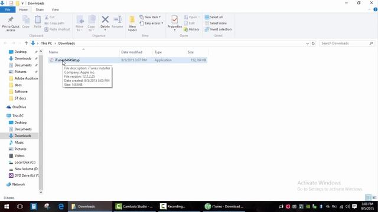This screenshot has width=378, height=212.
Task: Switch to details view layout icon
Action: coord(368,197)
